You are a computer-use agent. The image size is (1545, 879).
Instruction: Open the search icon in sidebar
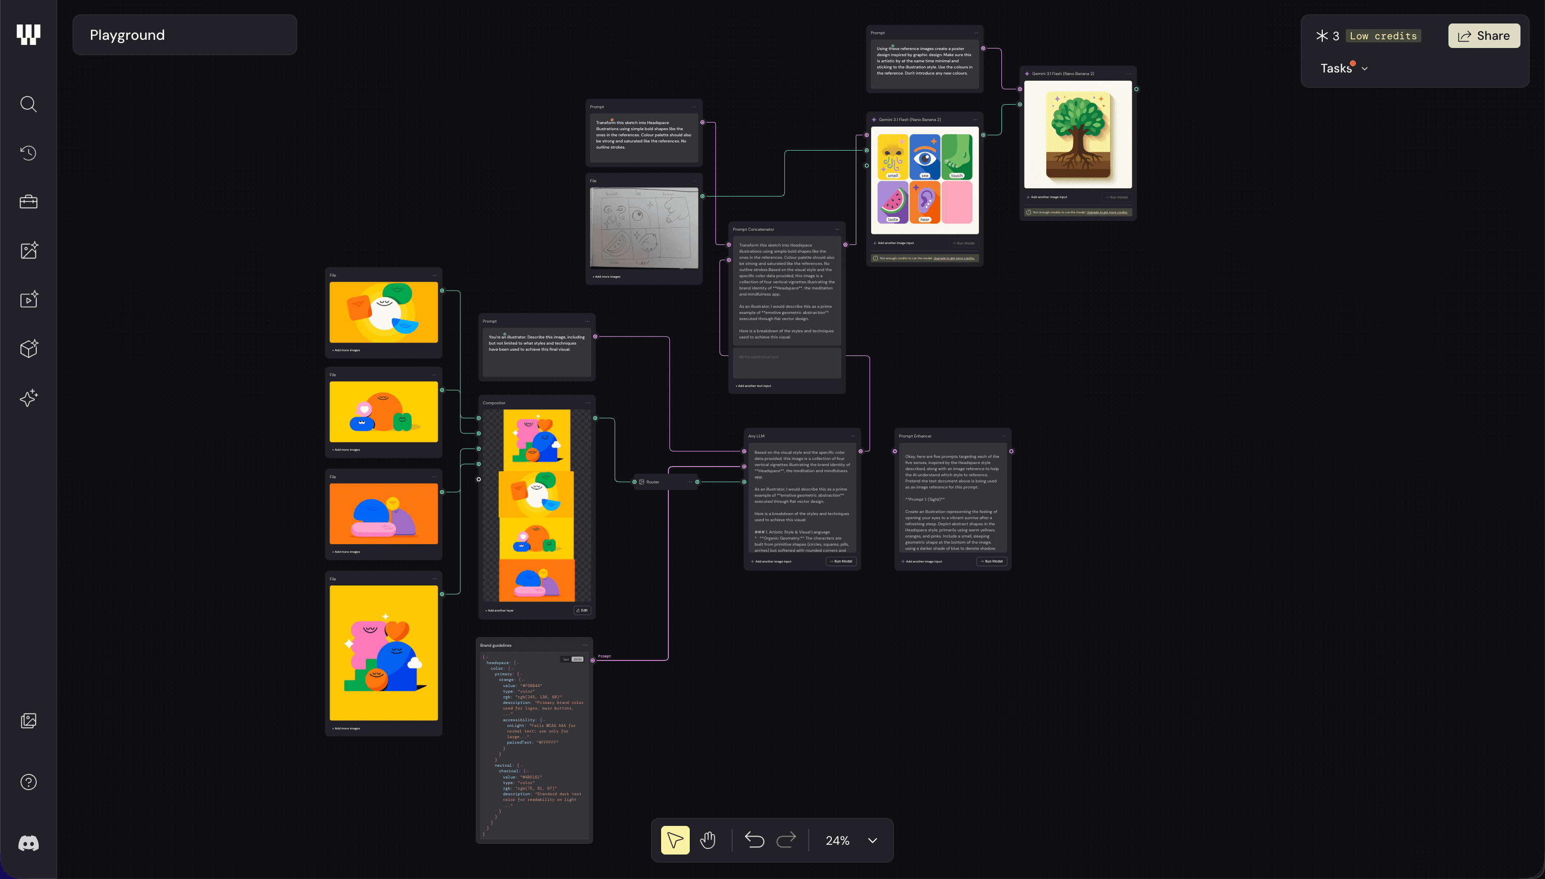click(x=29, y=104)
